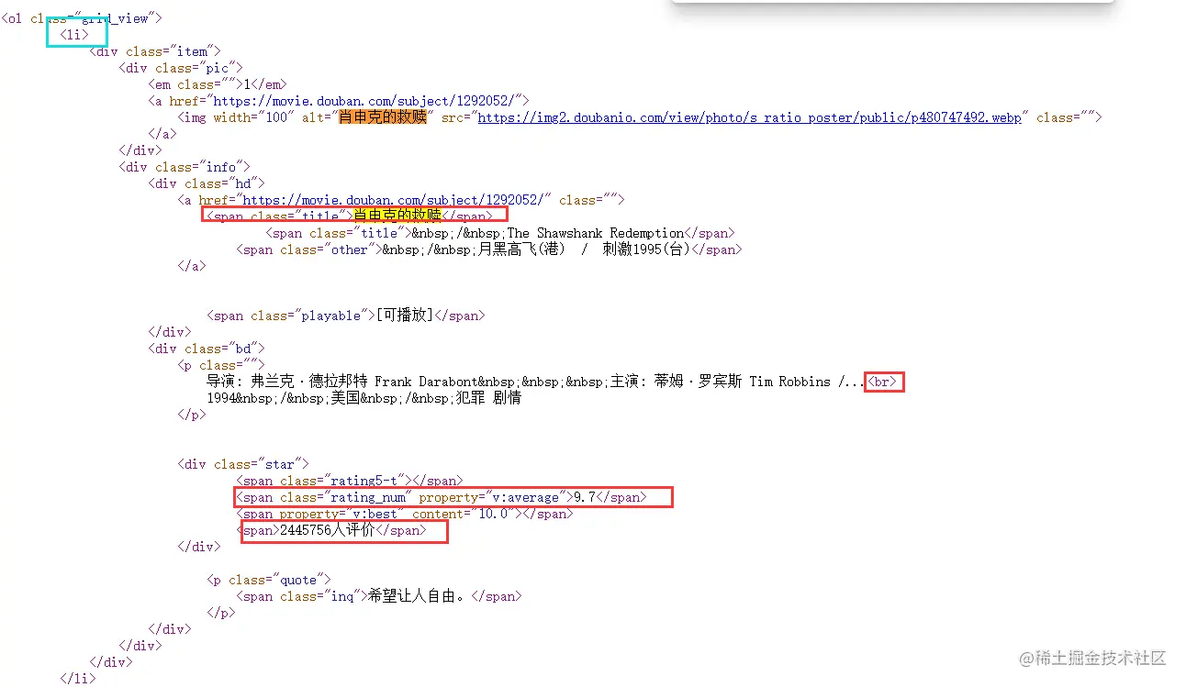Click The Shawshank Redemption title text

pyautogui.click(x=596, y=233)
